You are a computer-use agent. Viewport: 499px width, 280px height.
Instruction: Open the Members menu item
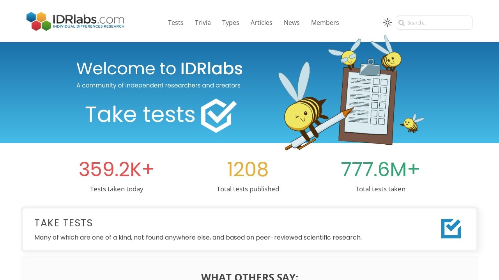tap(325, 23)
